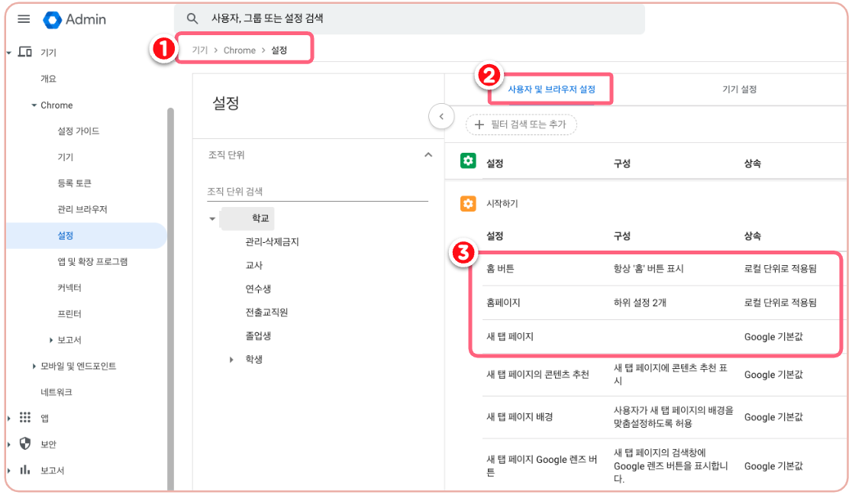Viewport: 852px width, 495px height.
Task: Focus the top search bar field
Action: point(409,18)
